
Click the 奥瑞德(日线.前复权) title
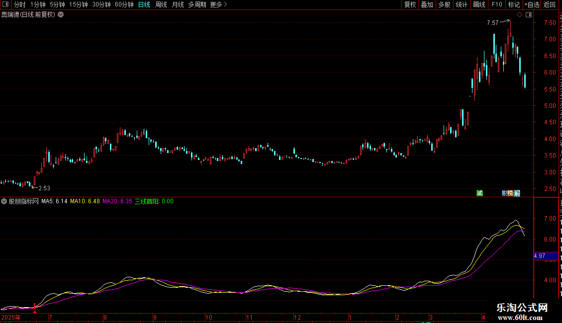(x=28, y=15)
